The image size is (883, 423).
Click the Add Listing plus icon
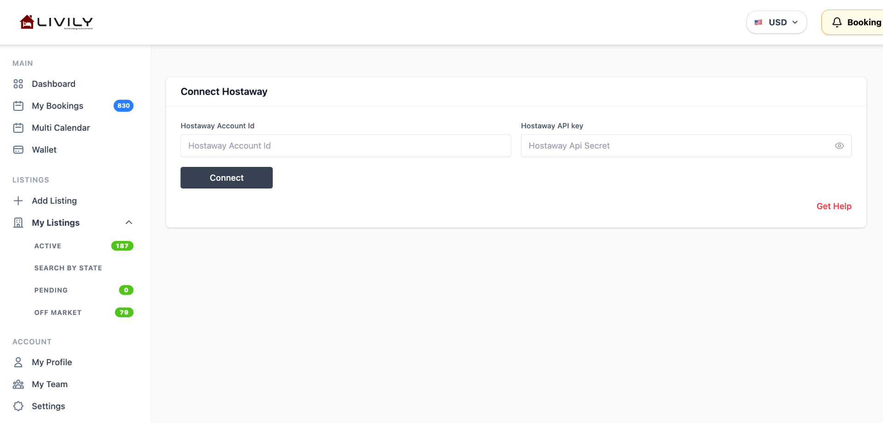[x=18, y=200]
